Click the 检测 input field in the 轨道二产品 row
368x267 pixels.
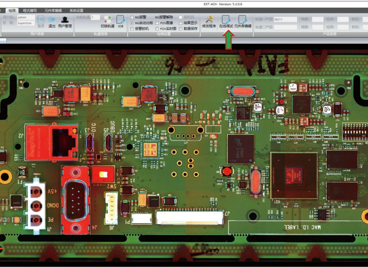pyautogui.click(x=343, y=27)
